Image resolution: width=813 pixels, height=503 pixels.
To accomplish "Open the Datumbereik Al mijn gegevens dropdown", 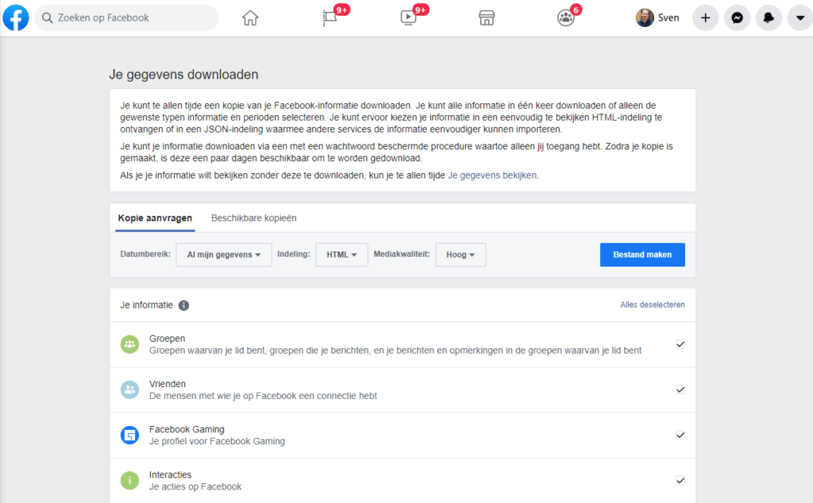I will click(224, 255).
